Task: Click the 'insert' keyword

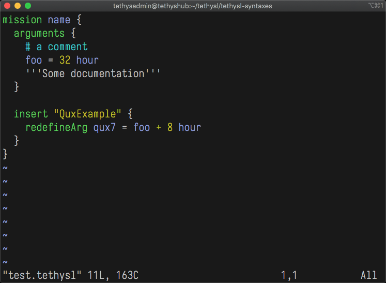Action: [30, 114]
